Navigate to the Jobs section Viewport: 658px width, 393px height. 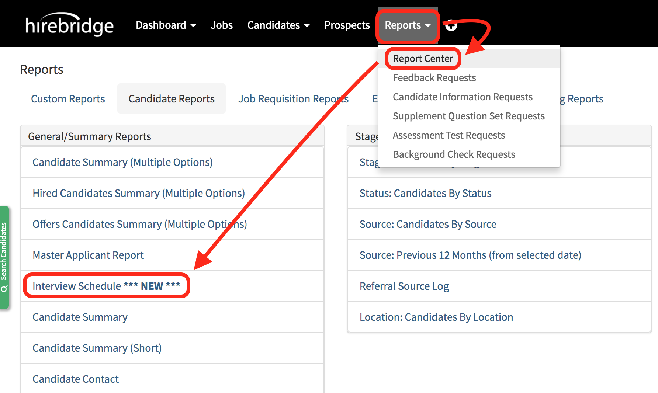click(x=222, y=25)
